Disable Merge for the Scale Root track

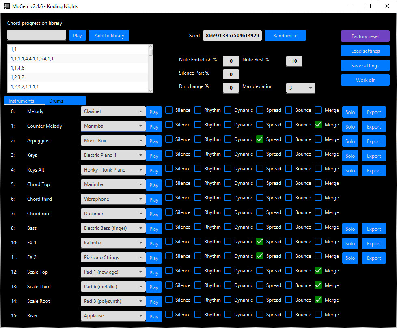(x=318, y=300)
